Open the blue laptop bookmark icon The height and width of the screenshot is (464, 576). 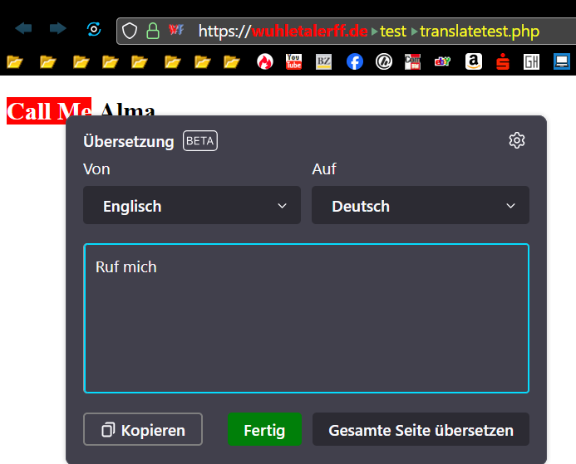562,61
